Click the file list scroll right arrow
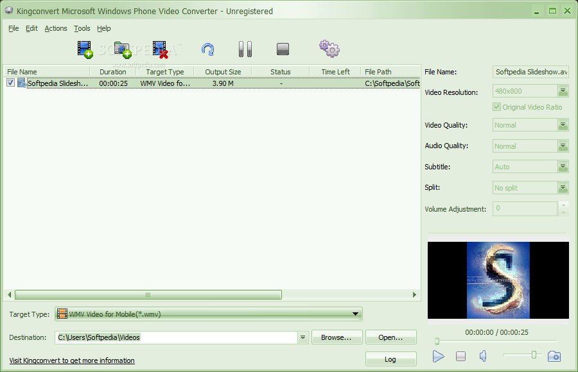 coord(414,294)
